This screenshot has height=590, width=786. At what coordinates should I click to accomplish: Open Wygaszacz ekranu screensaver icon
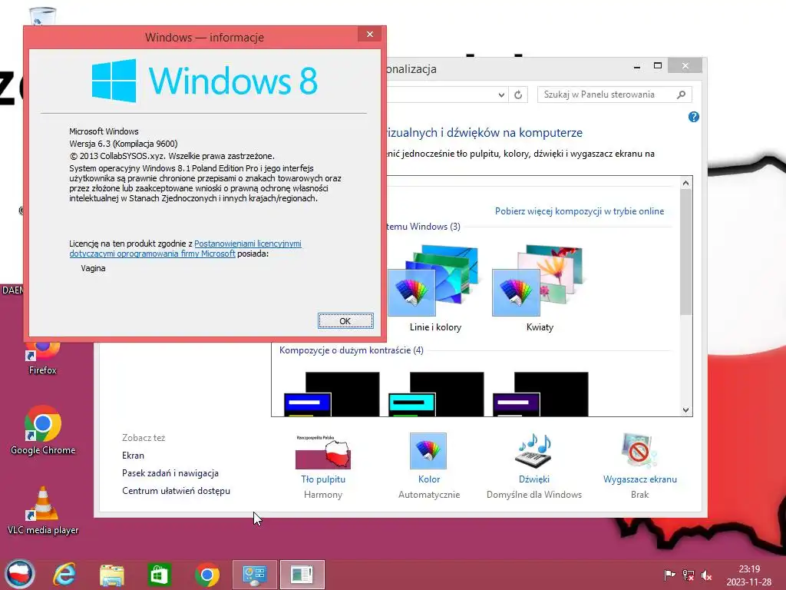[639, 451]
